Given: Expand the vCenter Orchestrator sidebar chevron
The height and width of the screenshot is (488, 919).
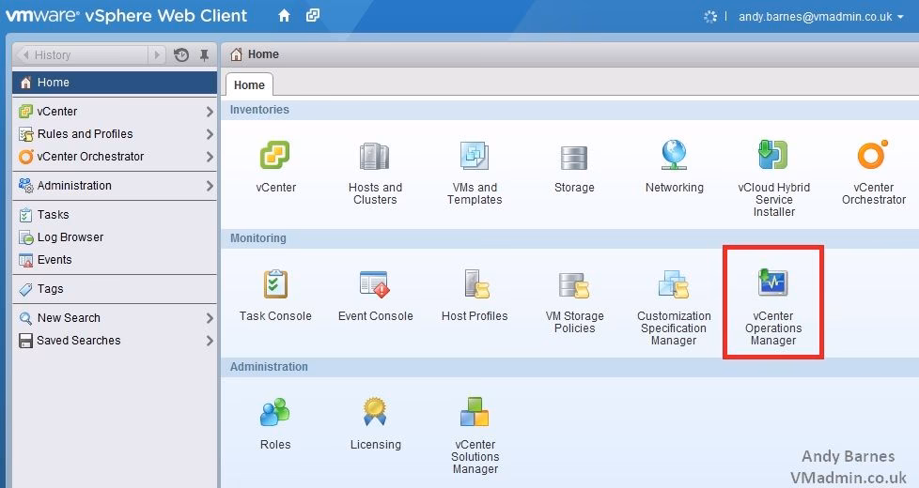Looking at the screenshot, I should 210,157.
